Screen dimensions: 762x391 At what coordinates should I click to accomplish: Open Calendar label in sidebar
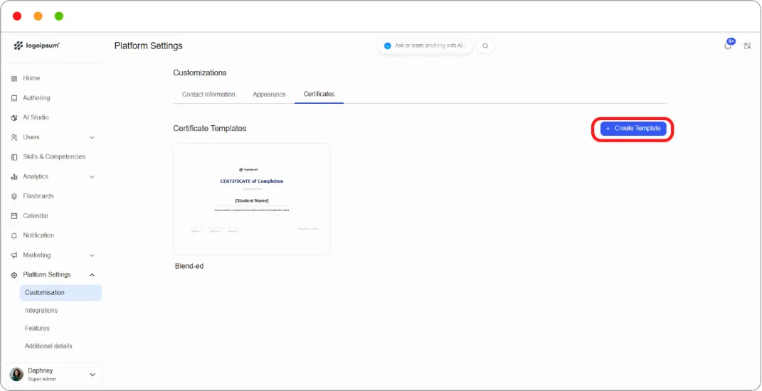pos(36,216)
